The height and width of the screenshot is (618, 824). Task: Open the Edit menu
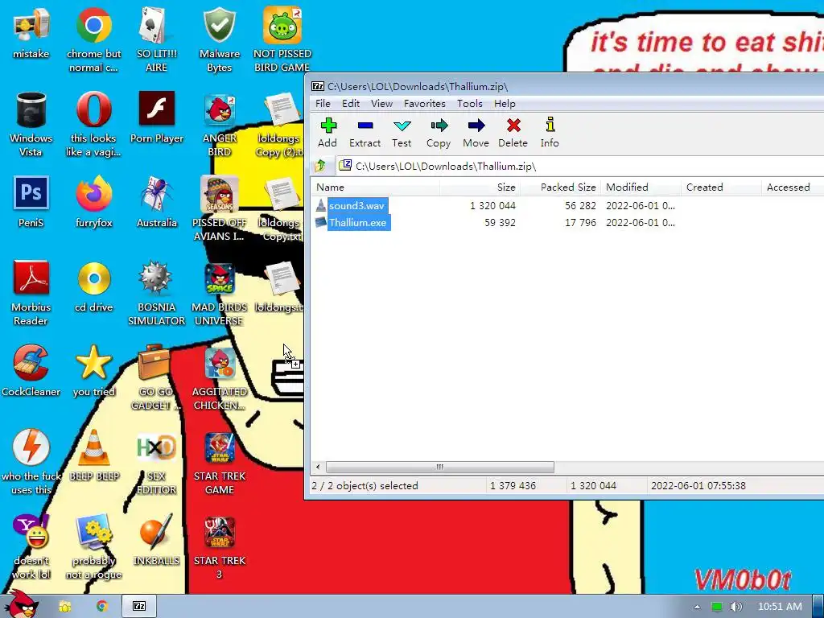(351, 104)
